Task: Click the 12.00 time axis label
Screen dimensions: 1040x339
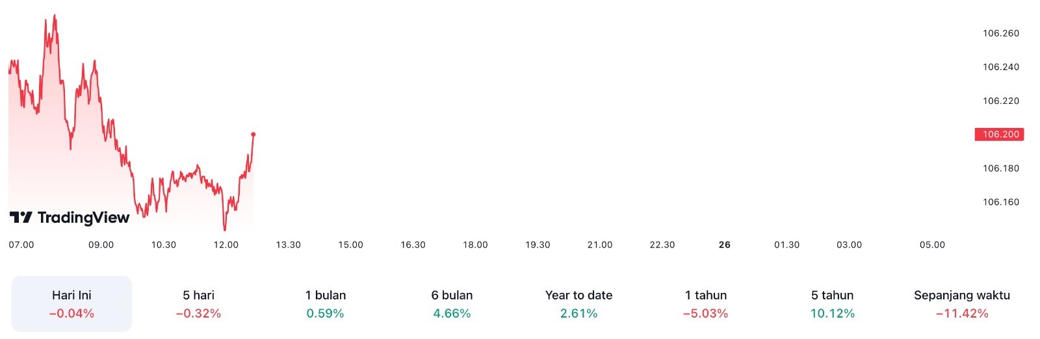Action: point(226,245)
